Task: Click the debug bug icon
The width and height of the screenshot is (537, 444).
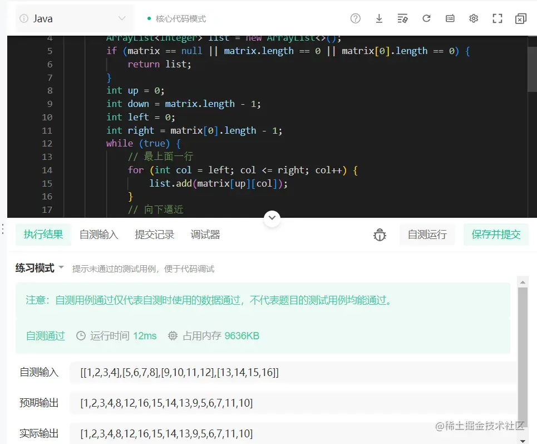Action: tap(380, 235)
